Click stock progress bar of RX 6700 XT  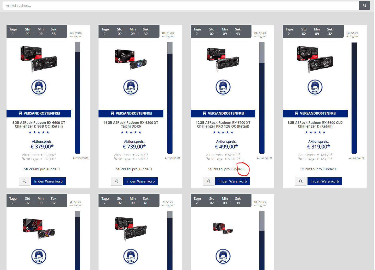coord(262,98)
